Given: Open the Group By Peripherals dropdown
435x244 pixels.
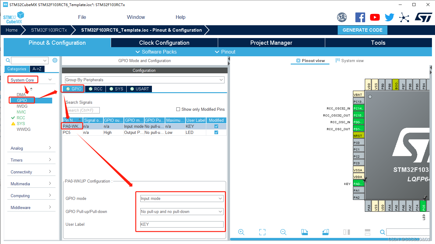Looking at the screenshot, I should coord(145,80).
